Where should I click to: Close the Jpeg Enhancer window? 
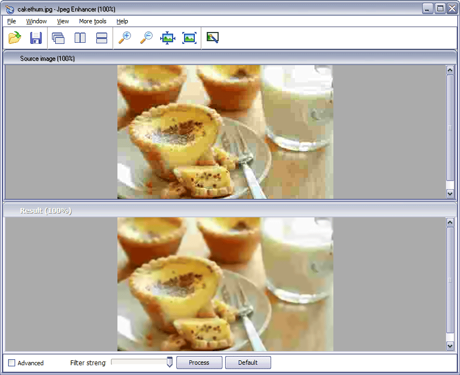pos(452,9)
